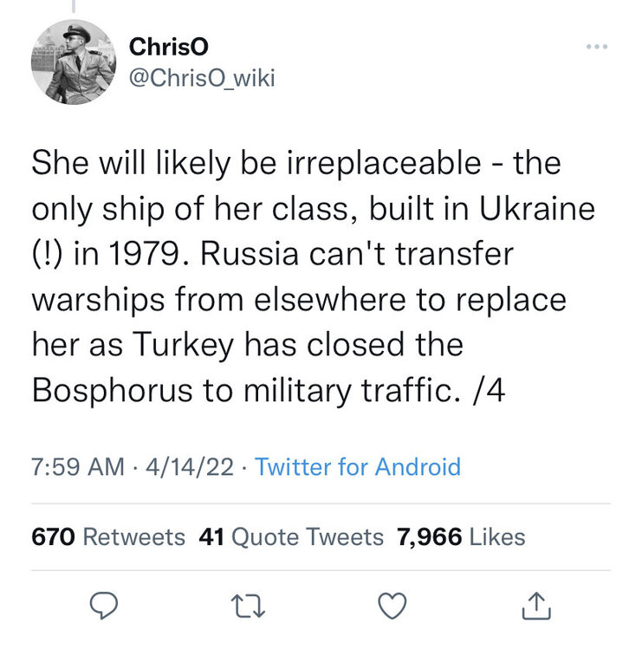642x650 pixels.
Task: Click the /4 thread number marker
Action: coord(490,389)
